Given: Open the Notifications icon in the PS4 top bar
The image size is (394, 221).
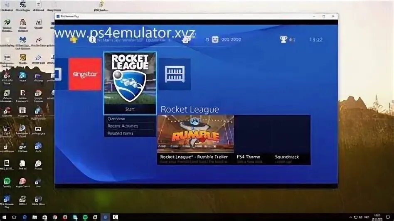Looking at the screenshot, I should click(x=92, y=39).
